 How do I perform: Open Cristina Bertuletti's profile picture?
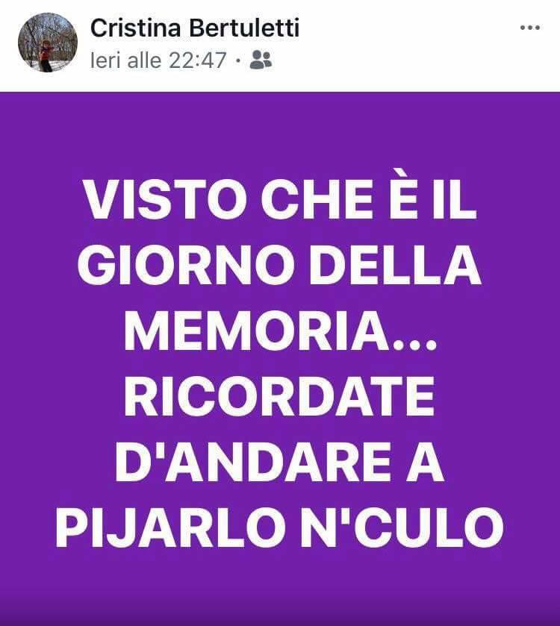click(48, 43)
